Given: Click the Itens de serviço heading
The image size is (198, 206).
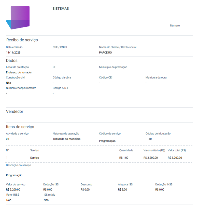Looking at the screenshot, I should (20, 127).
